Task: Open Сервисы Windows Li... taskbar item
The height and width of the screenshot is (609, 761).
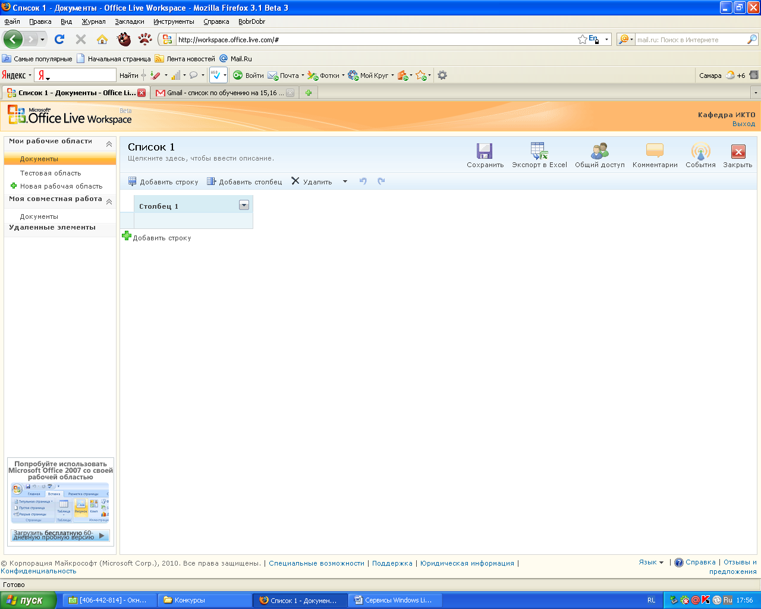Action: click(x=395, y=600)
